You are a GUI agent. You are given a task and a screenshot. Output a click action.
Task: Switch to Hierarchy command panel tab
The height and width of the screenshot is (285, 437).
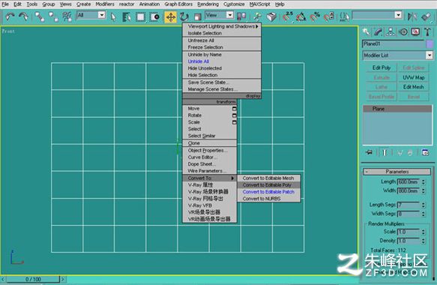click(x=391, y=32)
